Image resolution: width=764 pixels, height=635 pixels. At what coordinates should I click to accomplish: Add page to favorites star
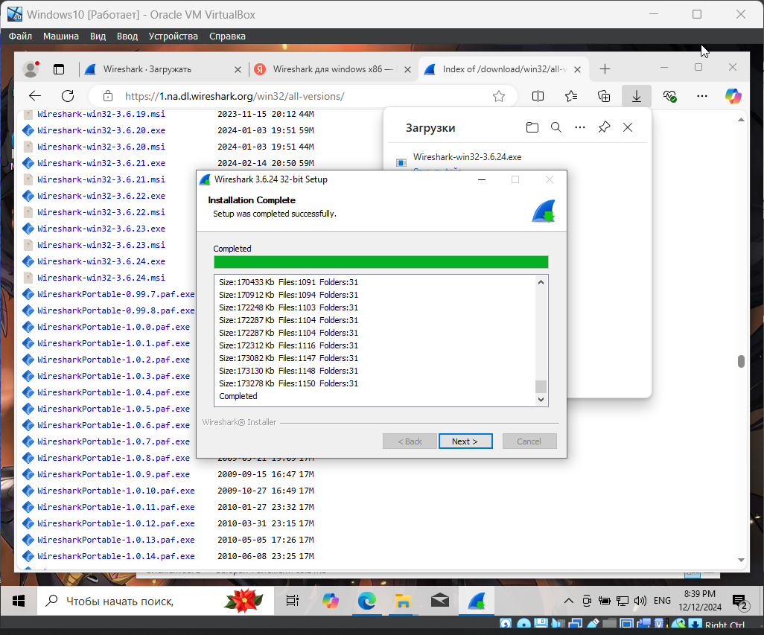coord(498,97)
